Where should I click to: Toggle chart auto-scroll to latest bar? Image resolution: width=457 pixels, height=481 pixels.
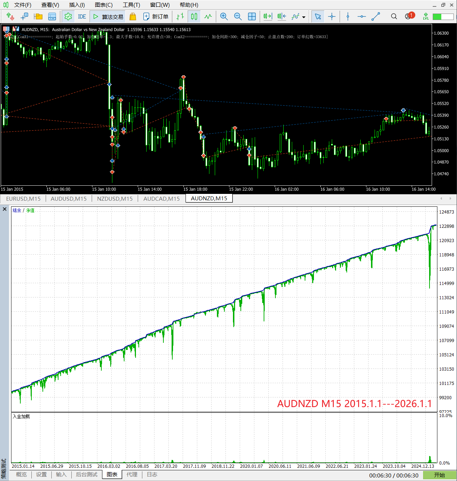pyautogui.click(x=268, y=16)
